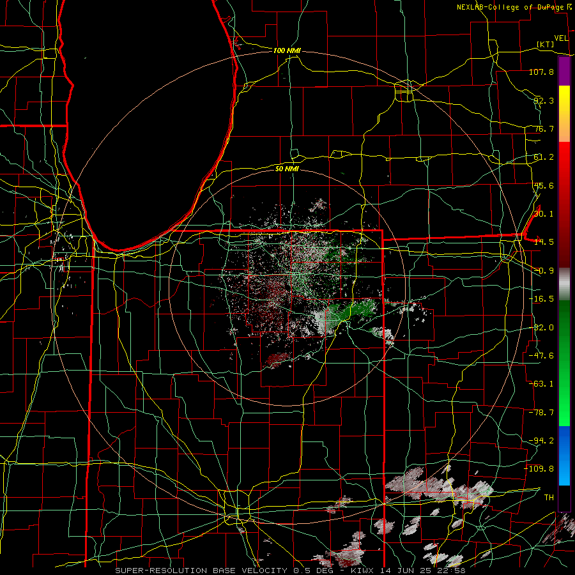Click the -94.2 velocity scale value
The width and height of the screenshot is (575, 575).
pyautogui.click(x=541, y=441)
